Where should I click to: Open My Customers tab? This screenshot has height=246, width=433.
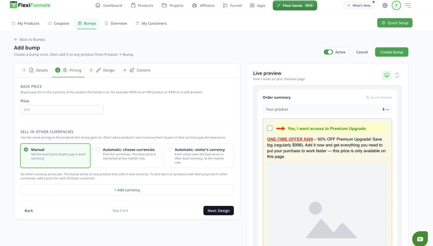click(151, 23)
